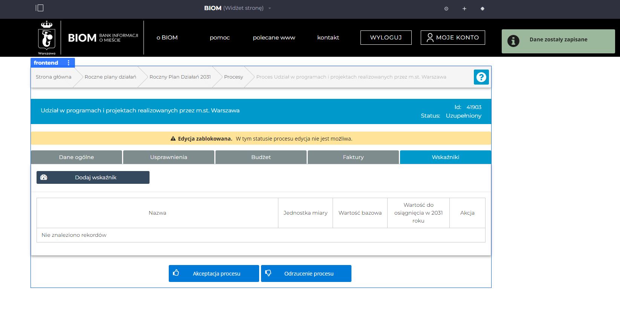Screen dimensions: 620x309
Task: Click the plus icon in top bar
Action: [464, 9]
